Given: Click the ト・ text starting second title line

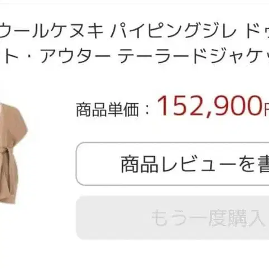Looking at the screenshot, I should tap(16, 55).
